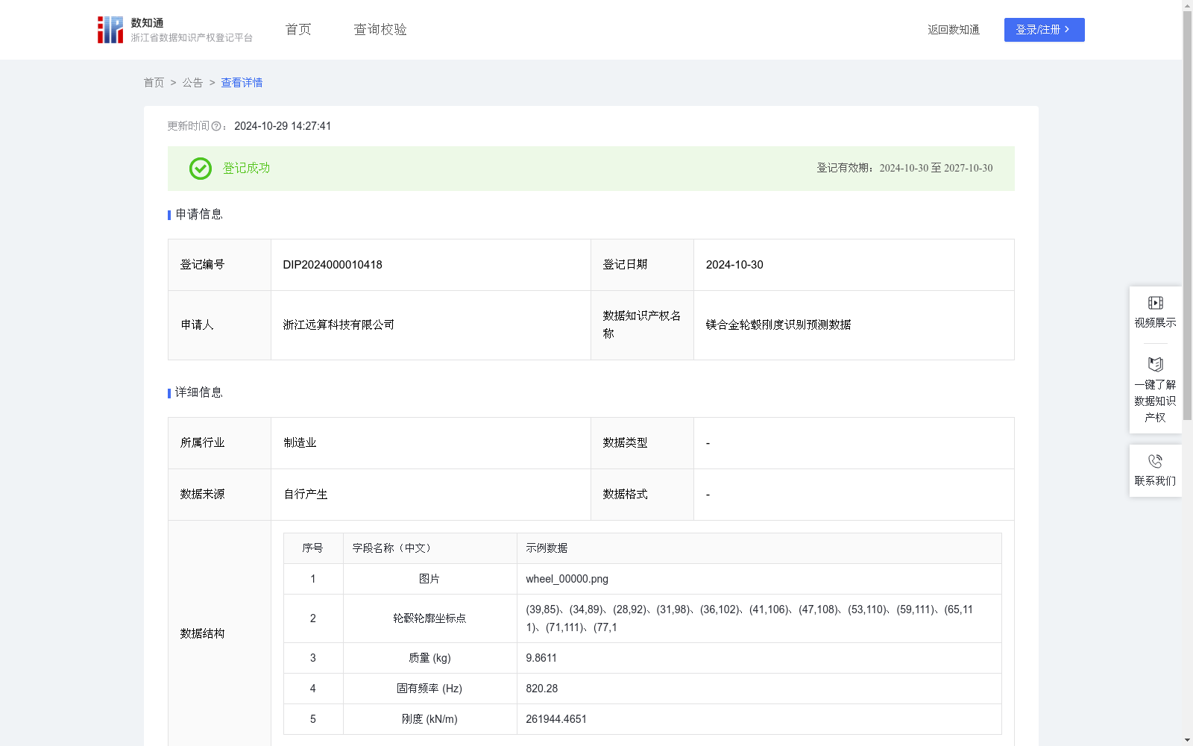1193x746 pixels.
Task: Click the 返回数知通 link
Action: pos(953,30)
